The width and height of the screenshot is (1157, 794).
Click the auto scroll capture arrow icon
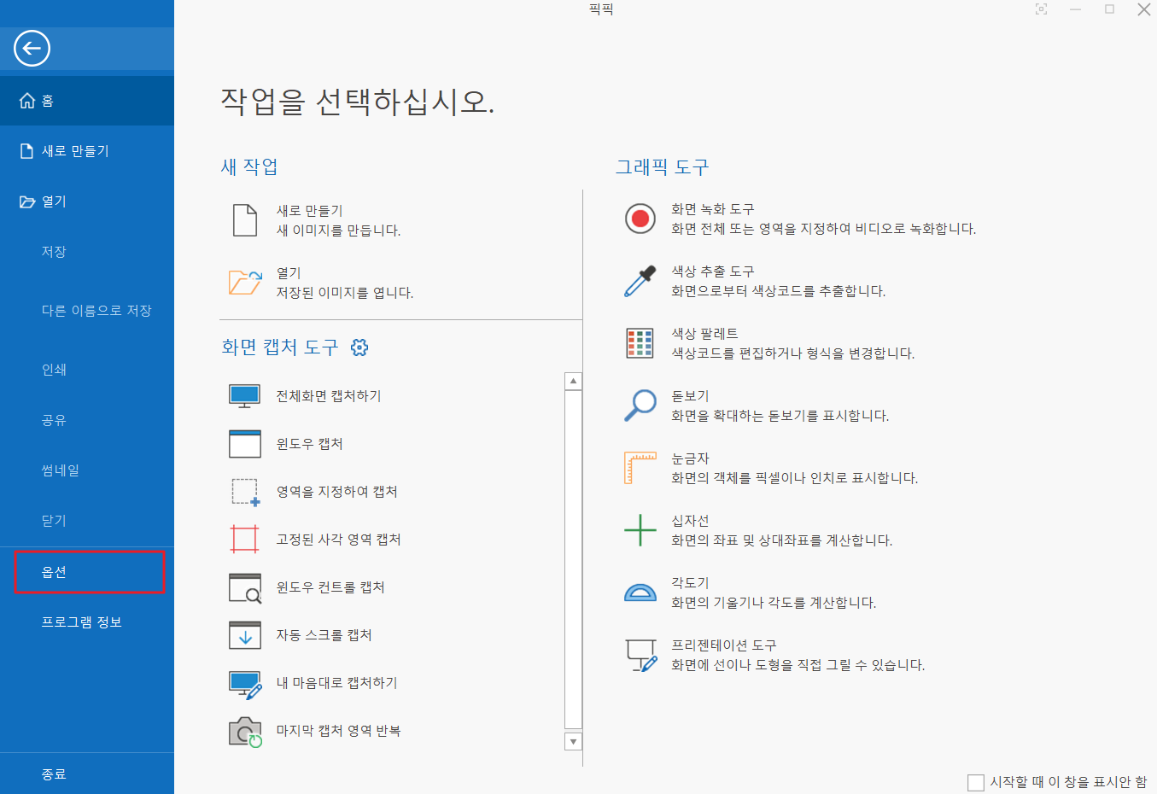click(x=245, y=635)
